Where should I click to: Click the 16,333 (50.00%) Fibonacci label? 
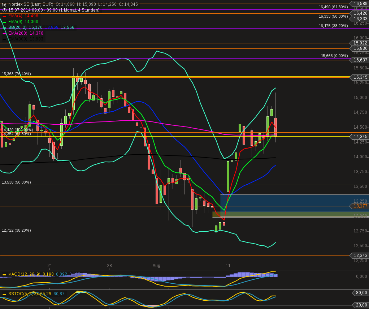[x=333, y=17]
